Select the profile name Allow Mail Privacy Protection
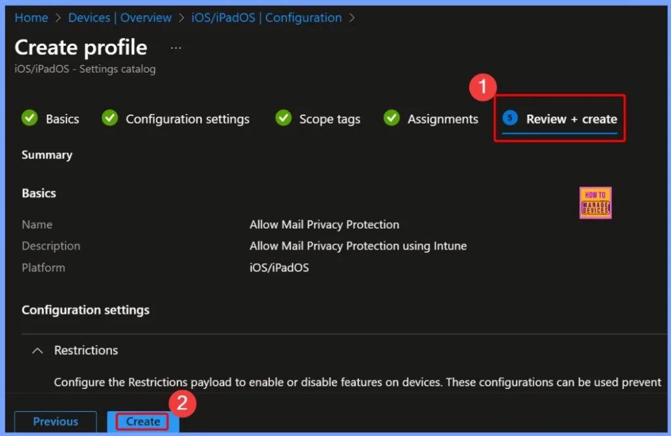671x436 pixels. (324, 225)
